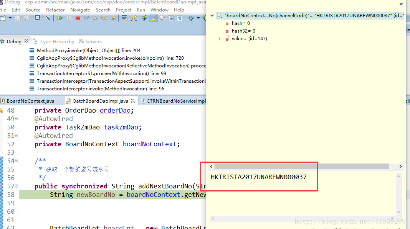Collapse the Javadoc fold at line 54
Image resolution: width=410 pixels, height=229 pixels.
click(16, 161)
